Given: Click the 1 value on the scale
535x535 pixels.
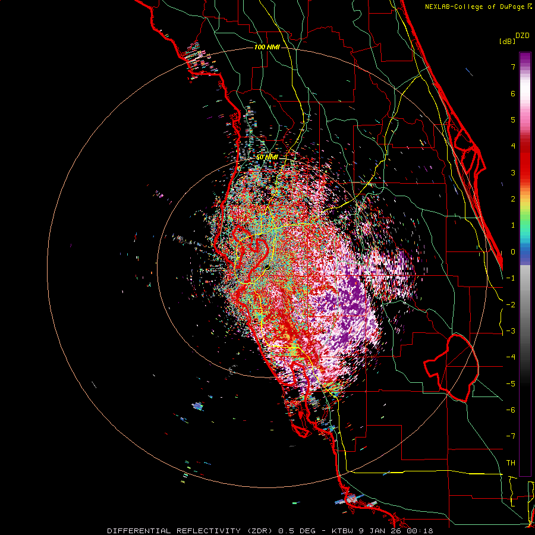Looking at the screenshot, I should [513, 225].
